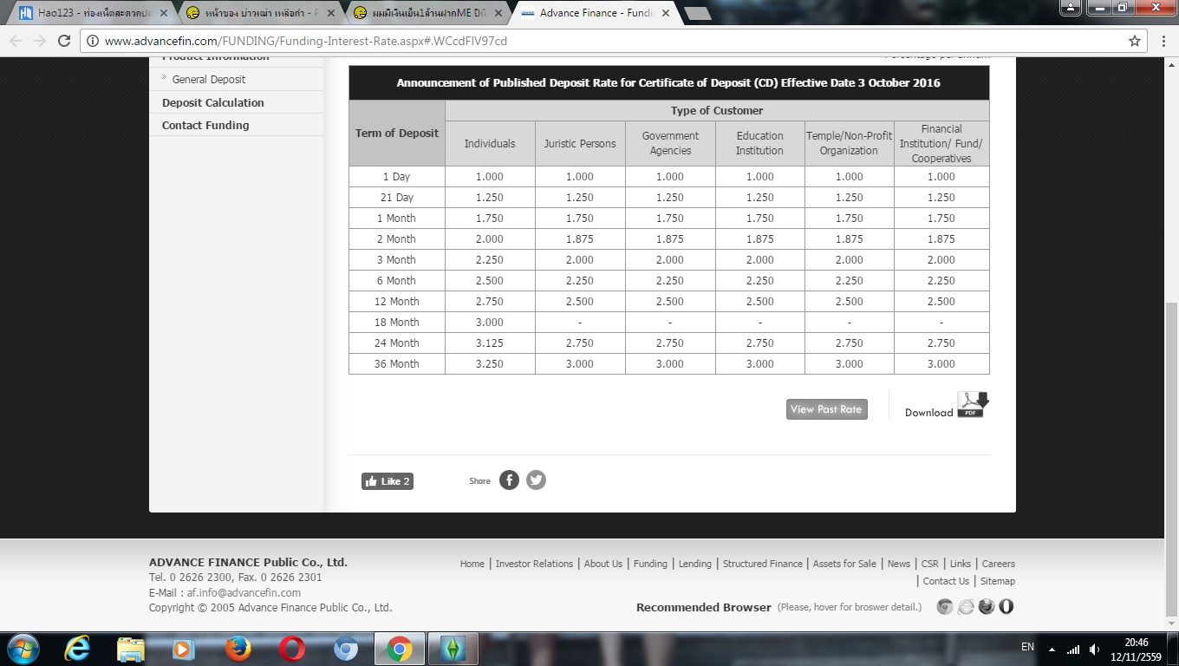Click the Firefox recommended browser icon

986,607
